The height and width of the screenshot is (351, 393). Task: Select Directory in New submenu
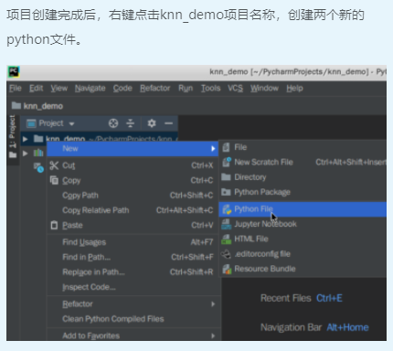pyautogui.click(x=303, y=177)
